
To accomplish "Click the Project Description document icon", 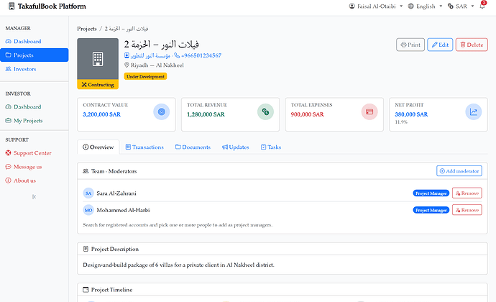I will click(86, 249).
